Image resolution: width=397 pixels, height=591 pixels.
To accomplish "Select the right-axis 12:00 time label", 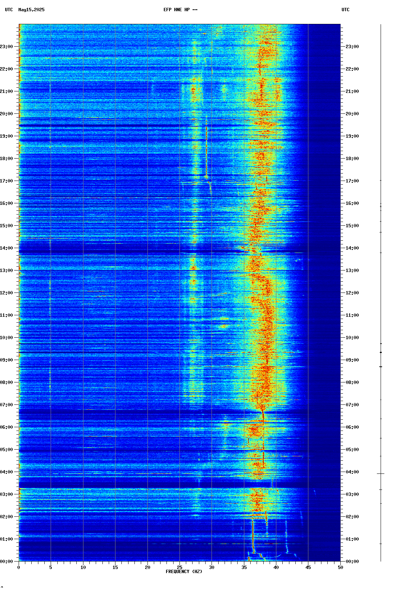I will pyautogui.click(x=352, y=293).
